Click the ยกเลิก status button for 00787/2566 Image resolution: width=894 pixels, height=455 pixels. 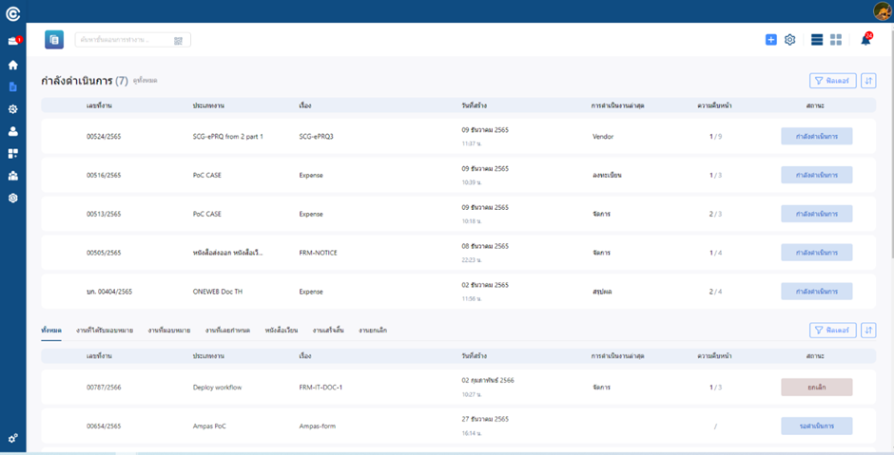(816, 388)
